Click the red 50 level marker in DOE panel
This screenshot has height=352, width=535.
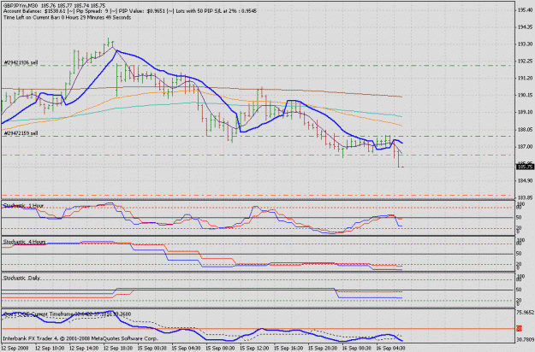(519, 329)
